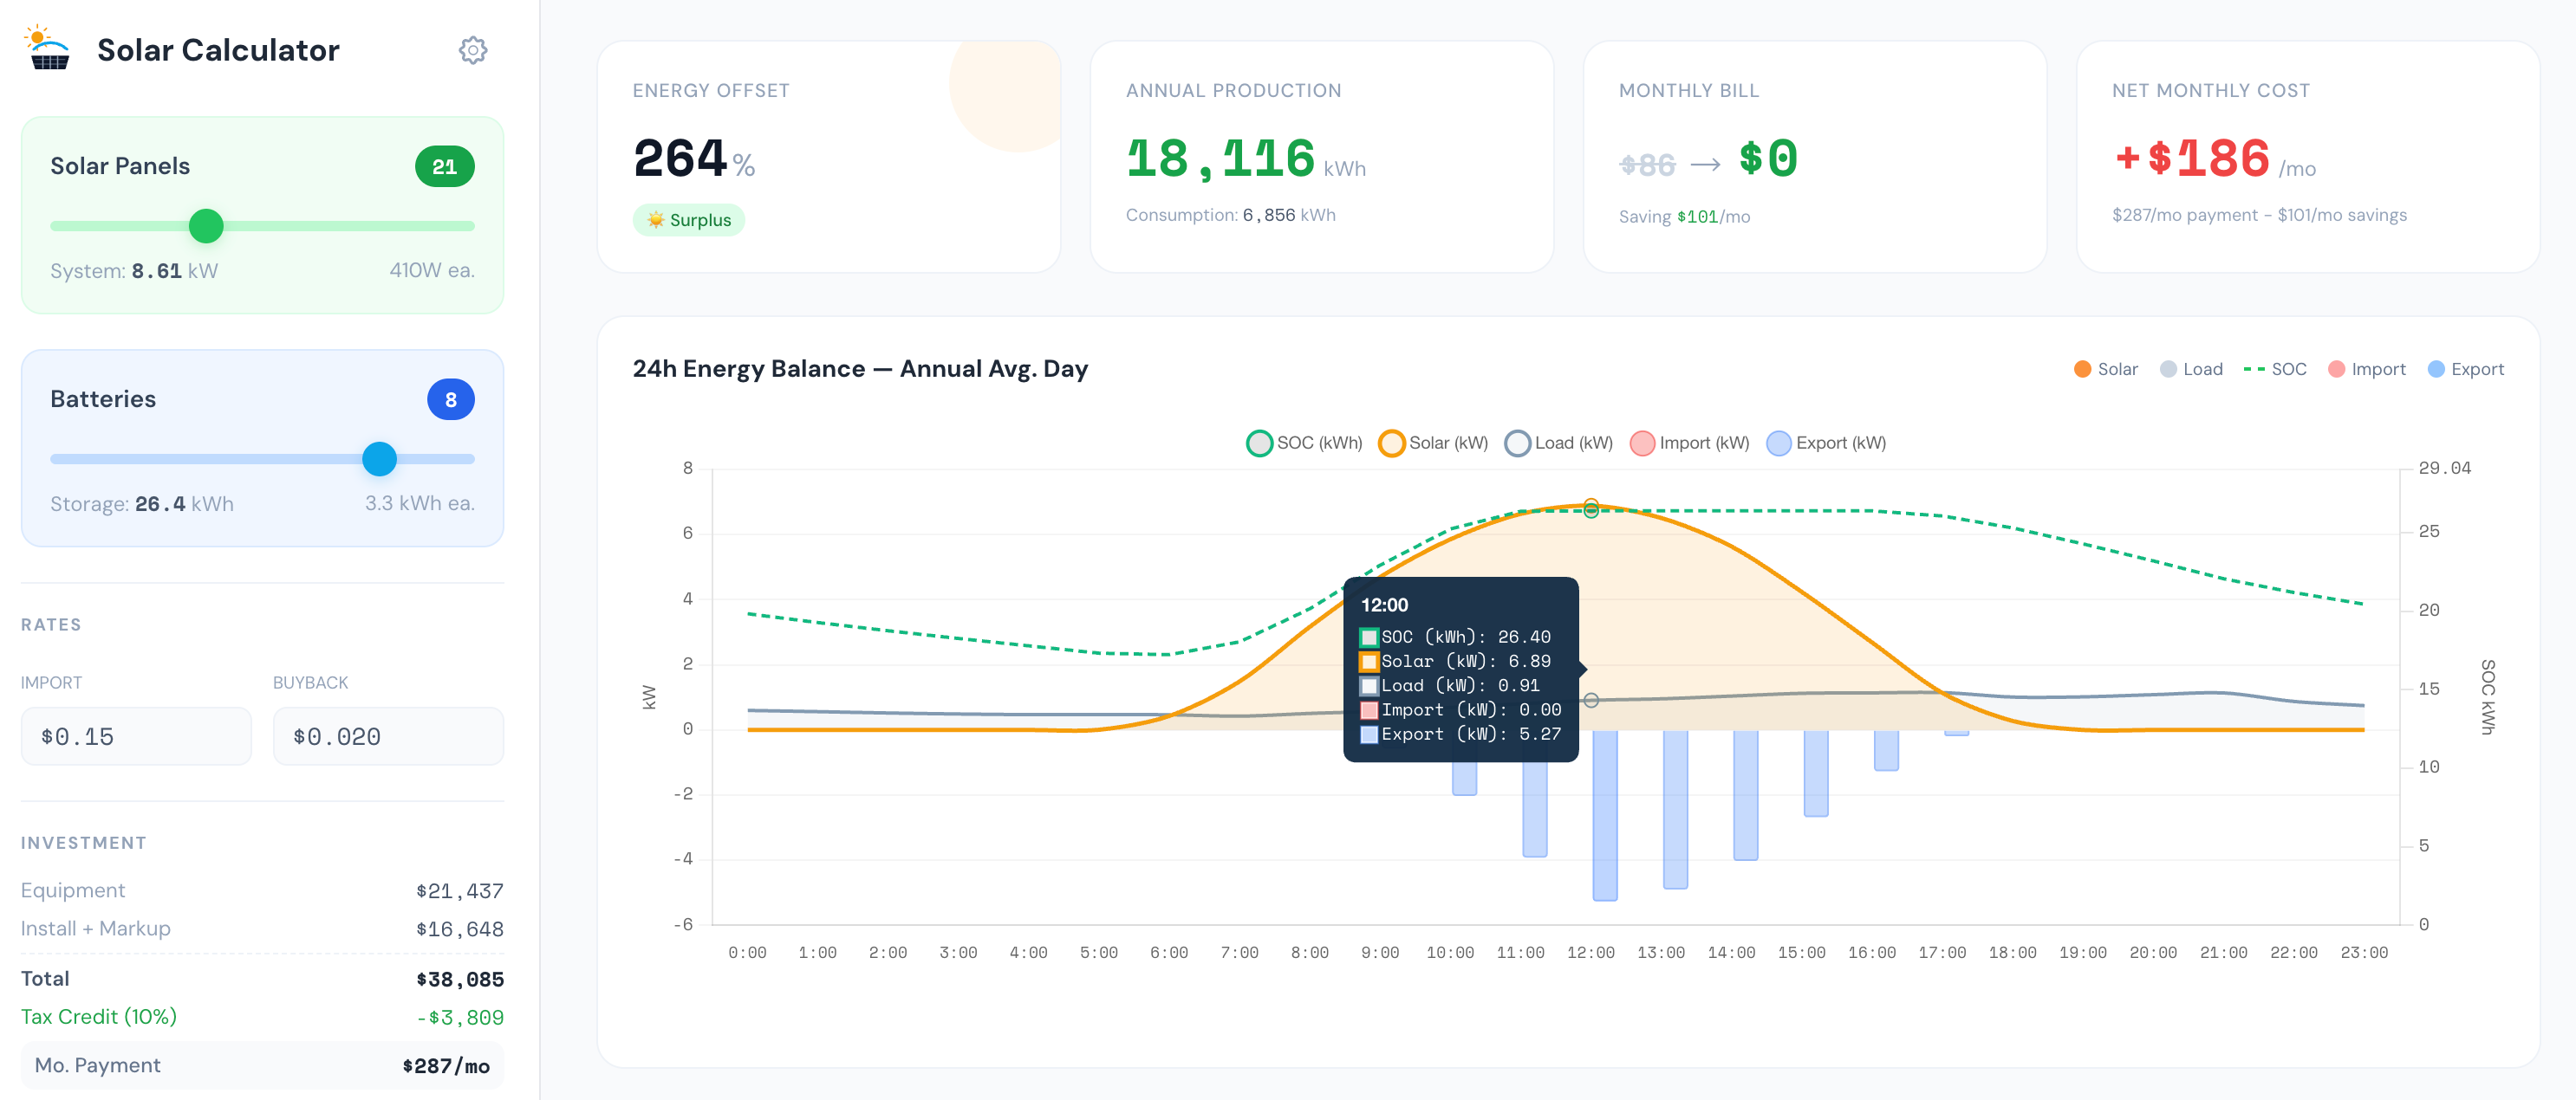Click the orange Solar legend dot top right
2576x1100 pixels.
tap(2083, 369)
